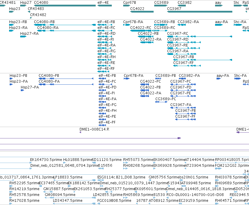Open transcript Hsp27-RA label
The image size is (249, 205).
click(29, 34)
